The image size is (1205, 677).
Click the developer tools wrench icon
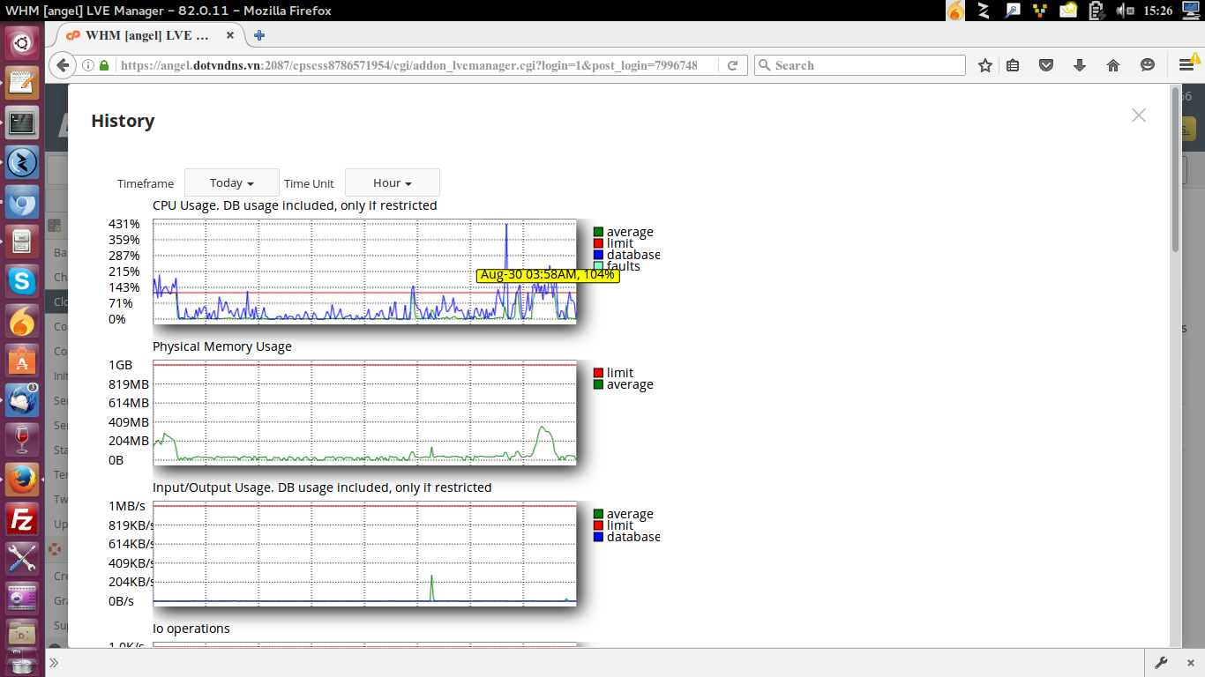point(1161,663)
